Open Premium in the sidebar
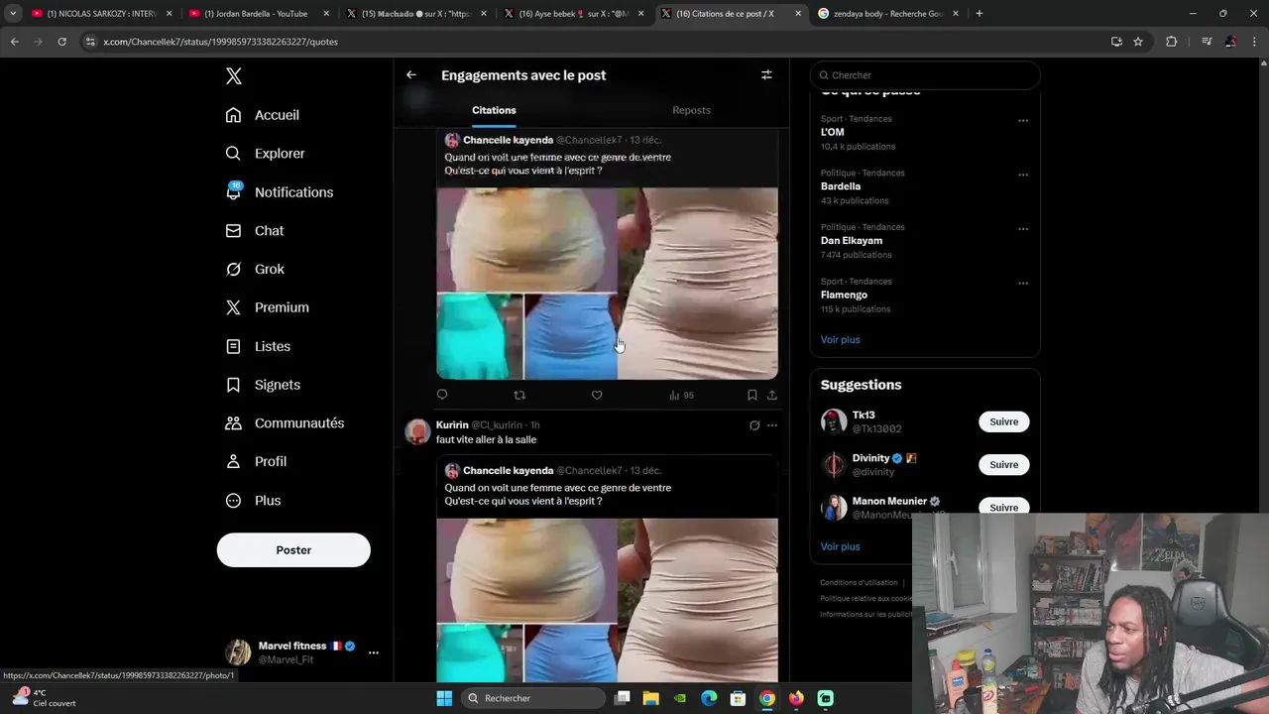The height and width of the screenshot is (714, 1269). 268,307
